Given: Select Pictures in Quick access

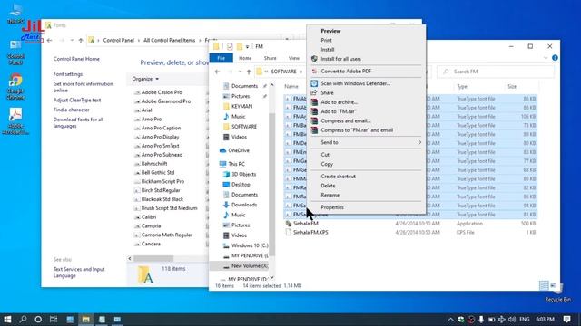Looking at the screenshot, I should 241,96.
